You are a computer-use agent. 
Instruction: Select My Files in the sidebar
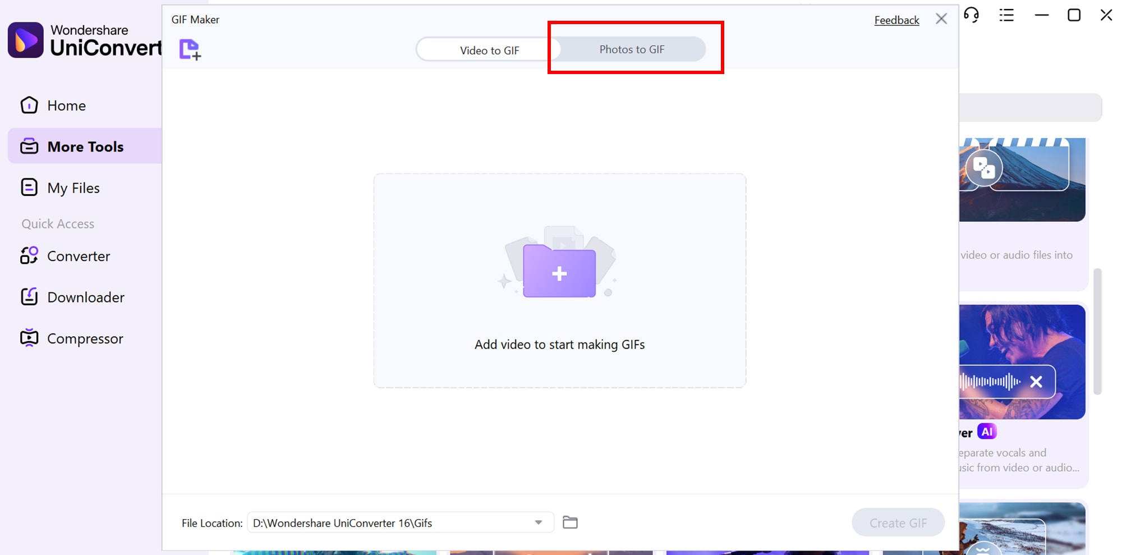(x=73, y=187)
